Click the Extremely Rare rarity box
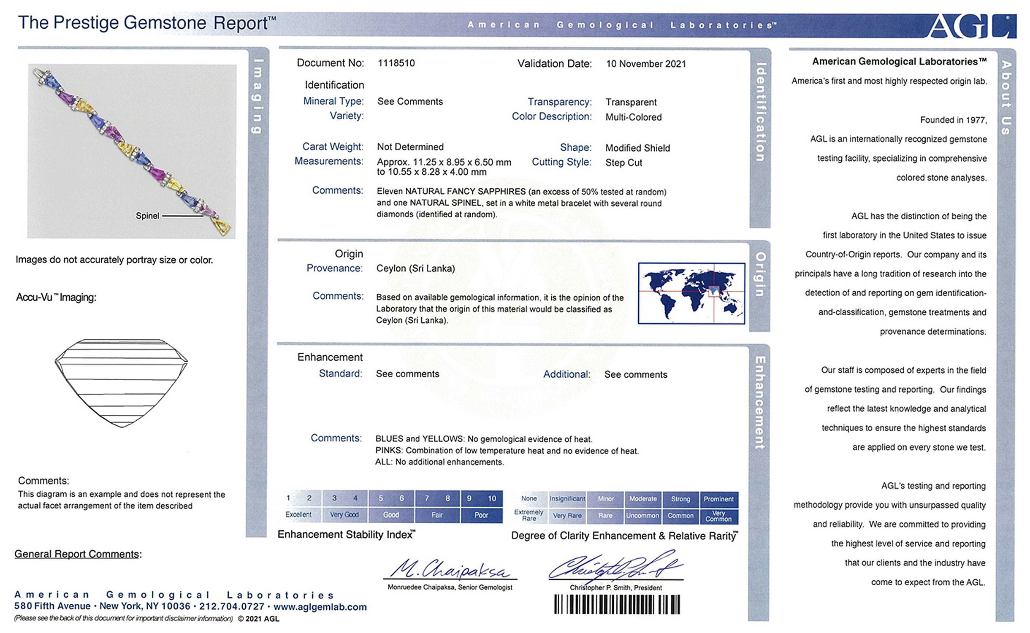This screenshot has height=633, width=1030. [529, 515]
